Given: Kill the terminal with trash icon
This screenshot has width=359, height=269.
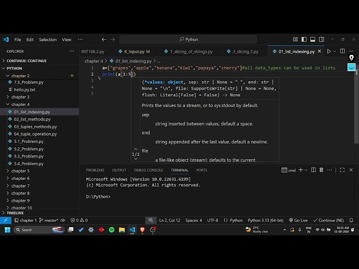Looking at the screenshot, I should coord(321,170).
